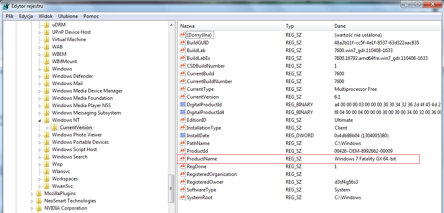444x213 pixels.
Task: Select the Workspaces key
Action: tap(65, 179)
